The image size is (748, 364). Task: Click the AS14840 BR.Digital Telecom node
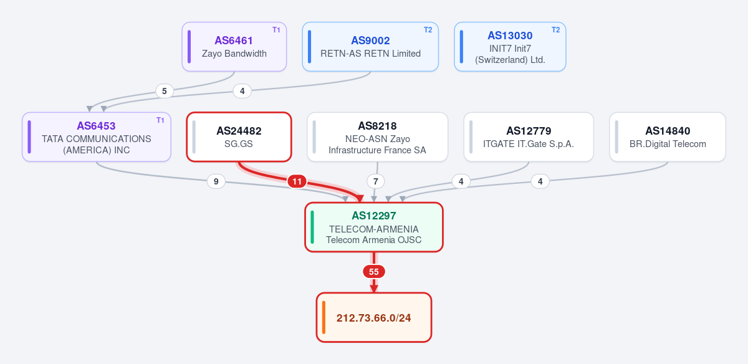tap(668, 137)
